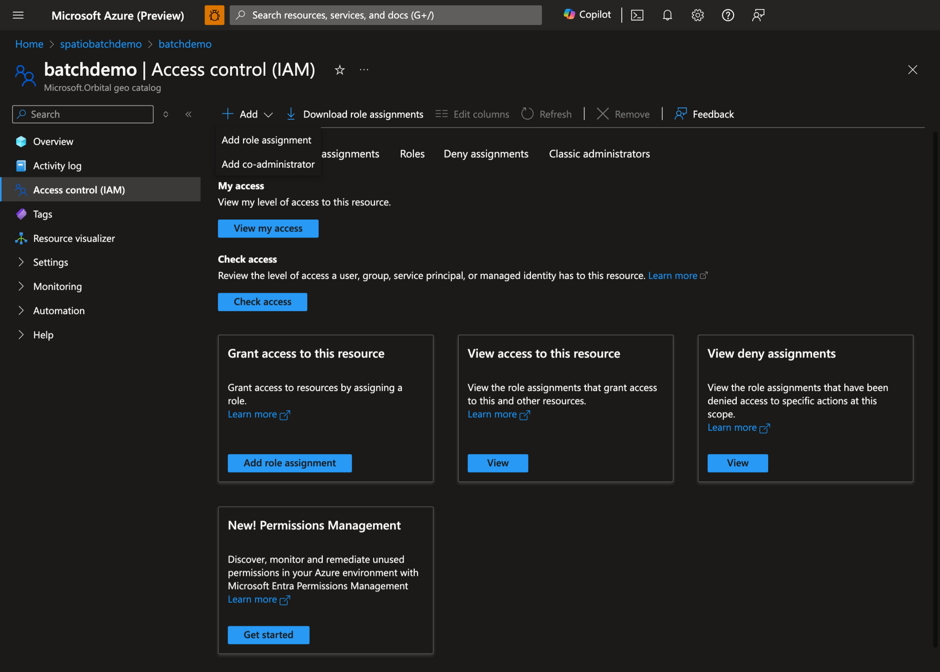Collapse the sidebar with double chevron

pos(189,114)
